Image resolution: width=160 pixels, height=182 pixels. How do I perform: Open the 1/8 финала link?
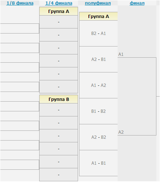20,3
